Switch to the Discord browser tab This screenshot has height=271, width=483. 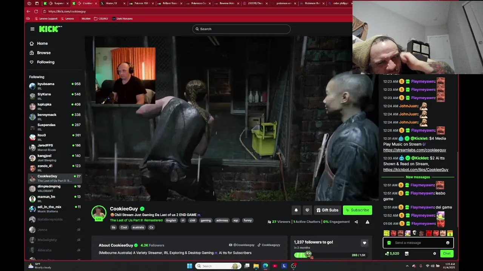click(x=255, y=3)
